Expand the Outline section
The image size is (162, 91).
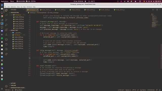tap(13, 83)
